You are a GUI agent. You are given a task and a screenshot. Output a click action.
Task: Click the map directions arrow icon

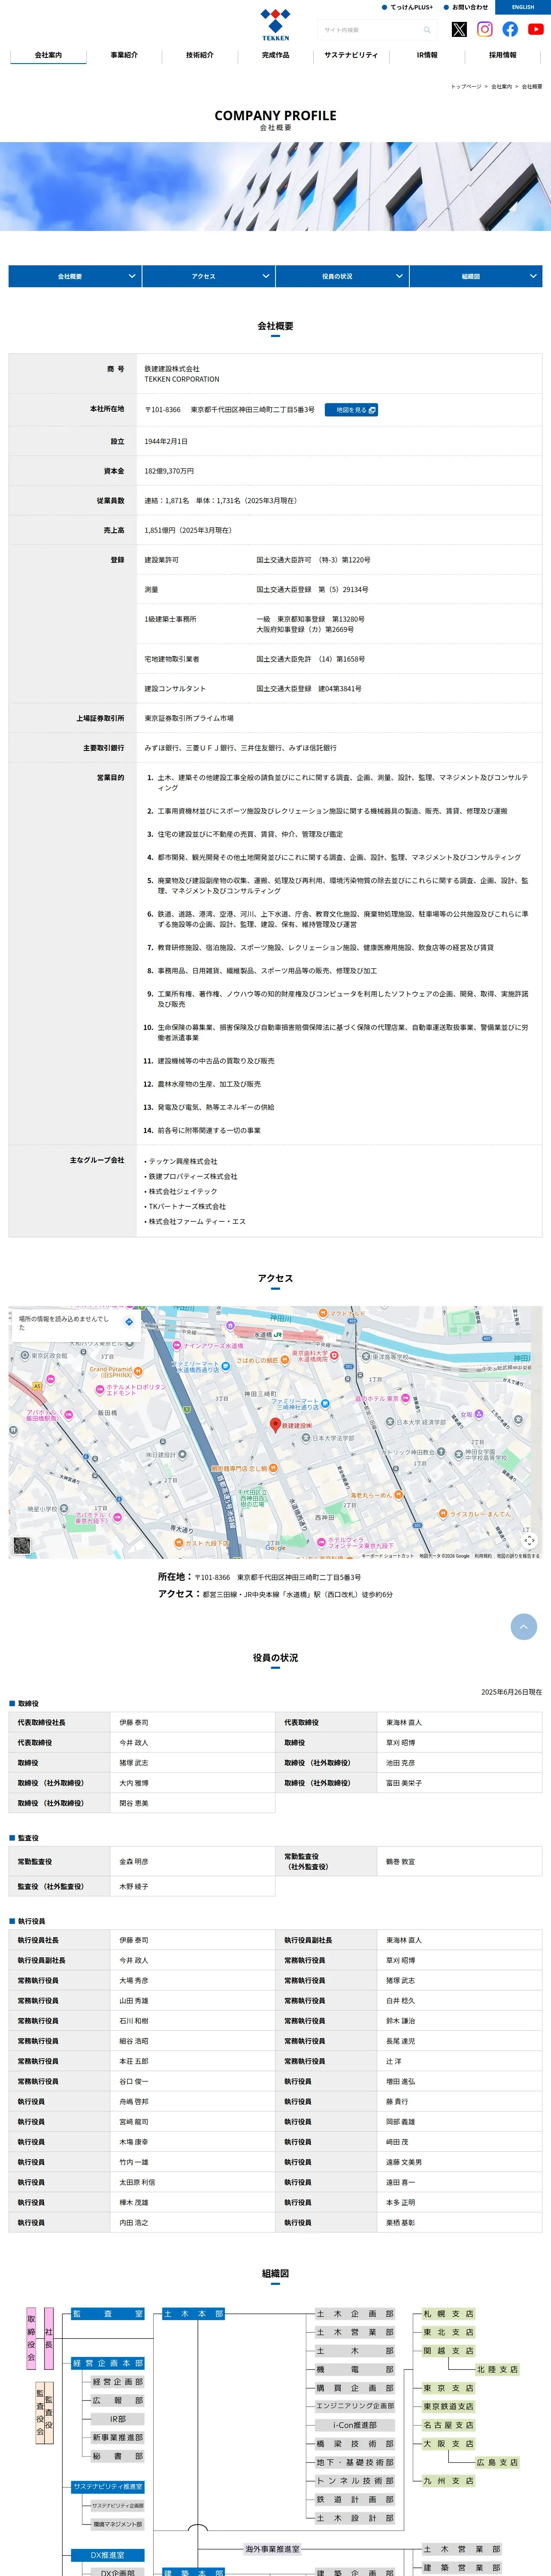129,1322
